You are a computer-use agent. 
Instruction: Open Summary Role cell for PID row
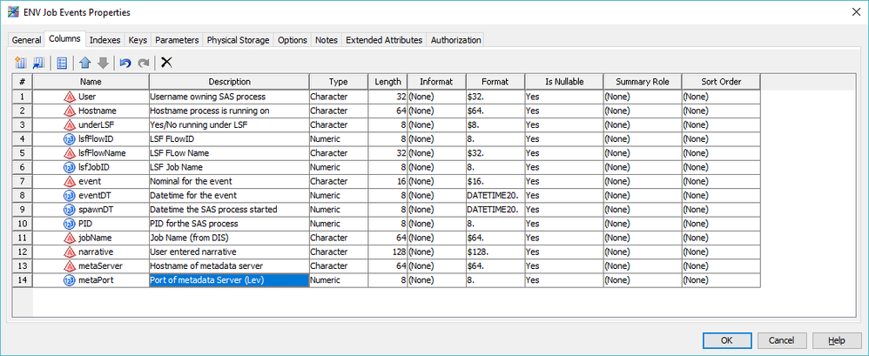click(642, 224)
